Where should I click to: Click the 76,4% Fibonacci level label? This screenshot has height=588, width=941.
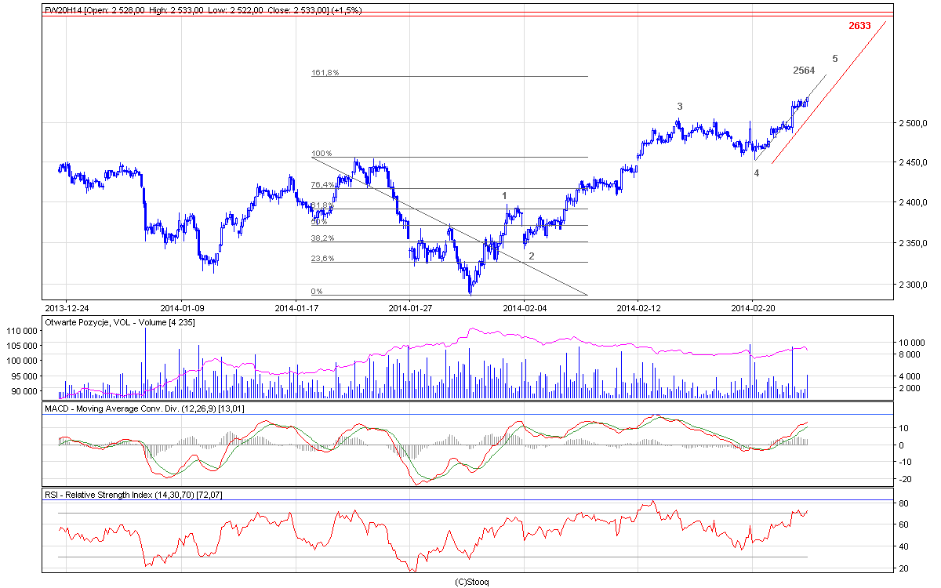[x=324, y=185]
